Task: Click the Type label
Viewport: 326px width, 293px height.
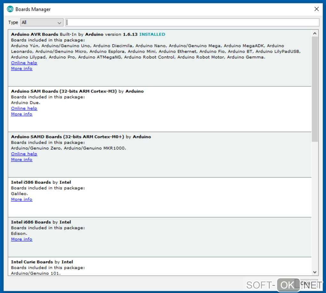Action: (x=13, y=22)
